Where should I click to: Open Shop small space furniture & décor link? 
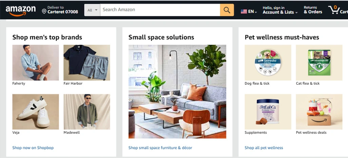[160, 147]
